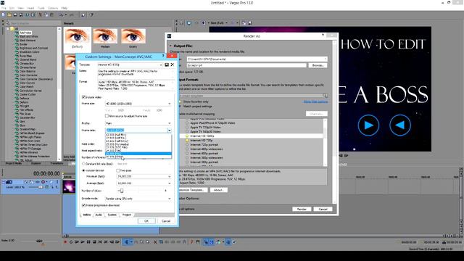This screenshot has width=464, height=261.
Task: Delete the template with the X icon
Action: coord(173,65)
